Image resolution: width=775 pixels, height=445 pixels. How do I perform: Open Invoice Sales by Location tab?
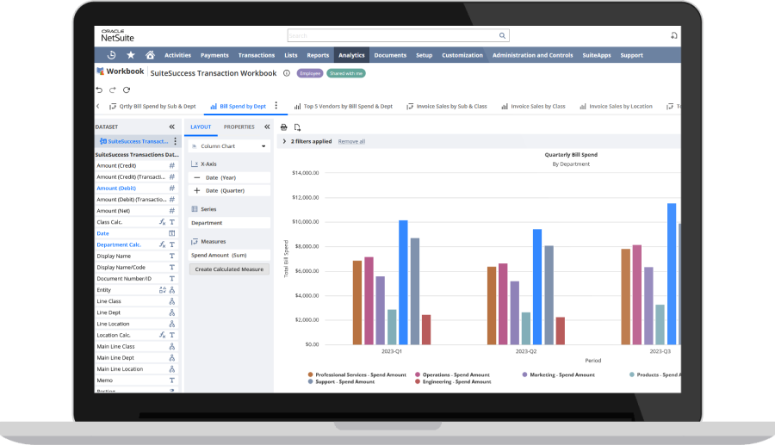(x=616, y=106)
